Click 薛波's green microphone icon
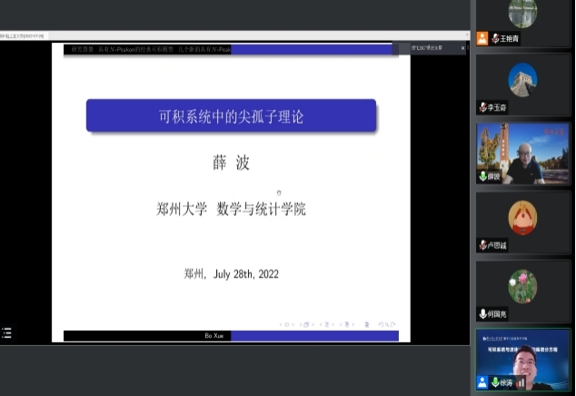Viewport: 576px width, 396px height. point(483,176)
